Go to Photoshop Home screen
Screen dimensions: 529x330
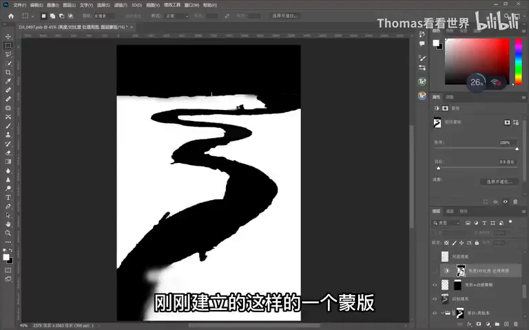[11, 16]
